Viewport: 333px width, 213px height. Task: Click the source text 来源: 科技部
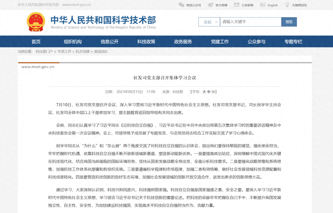tap(172, 92)
